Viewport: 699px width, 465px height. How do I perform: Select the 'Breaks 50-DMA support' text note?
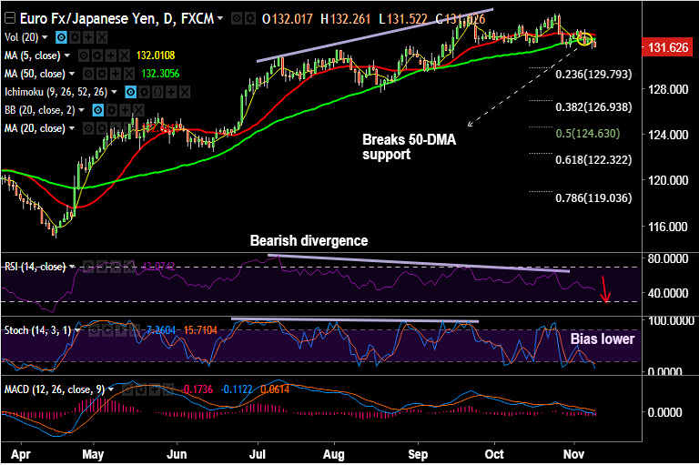(x=410, y=147)
